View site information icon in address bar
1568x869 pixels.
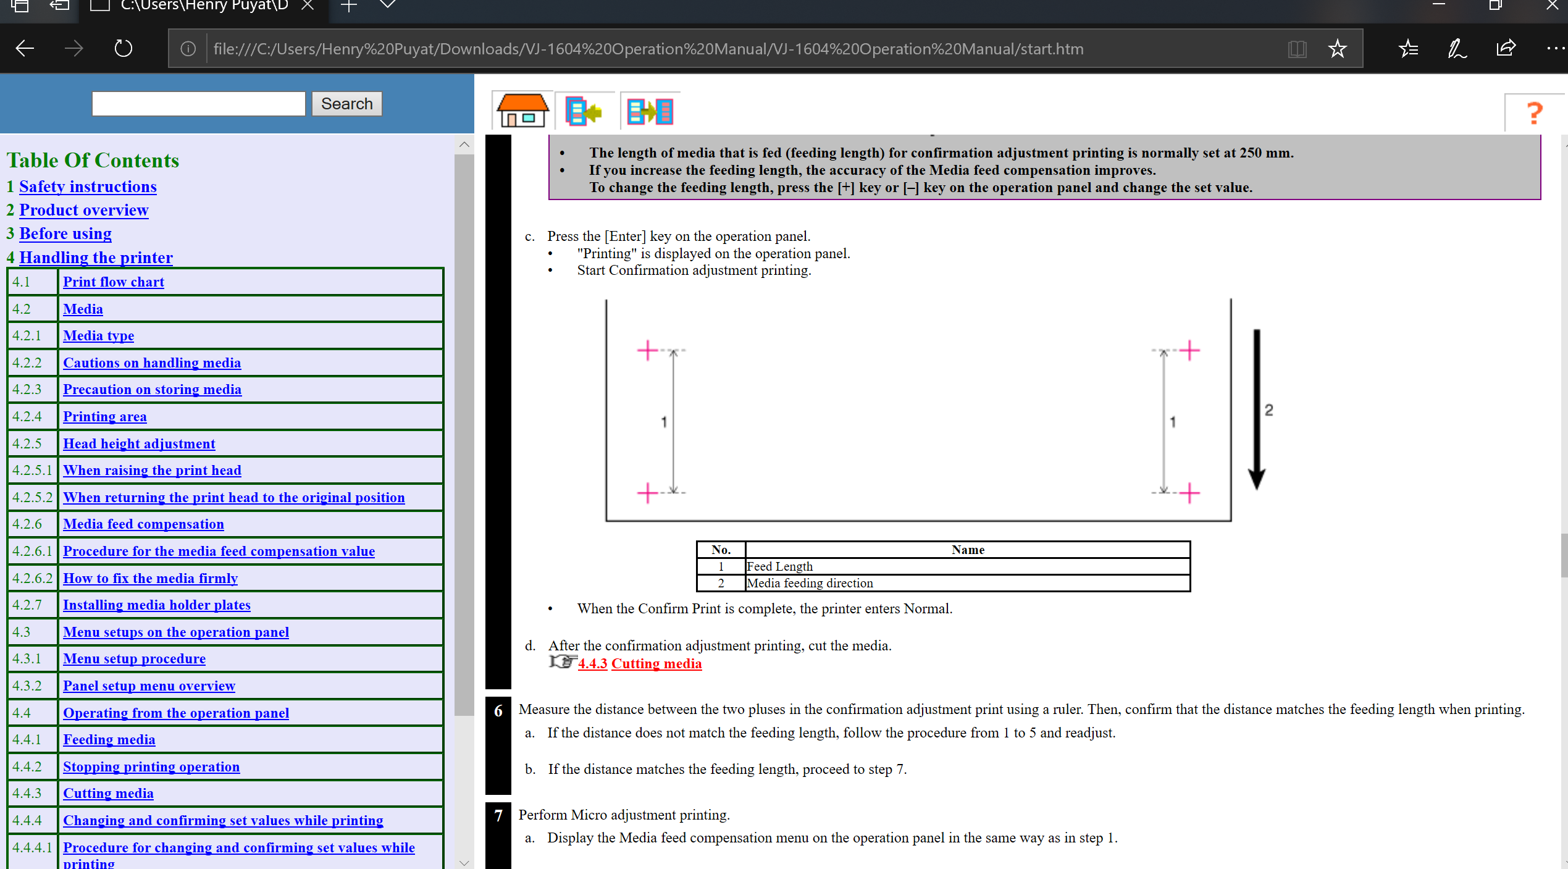click(188, 49)
